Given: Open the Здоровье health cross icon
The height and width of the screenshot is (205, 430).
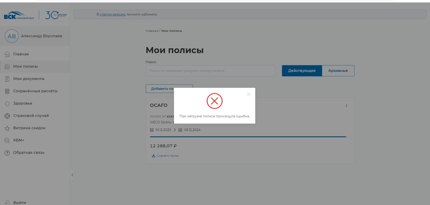Looking at the screenshot, I should coord(7,104).
